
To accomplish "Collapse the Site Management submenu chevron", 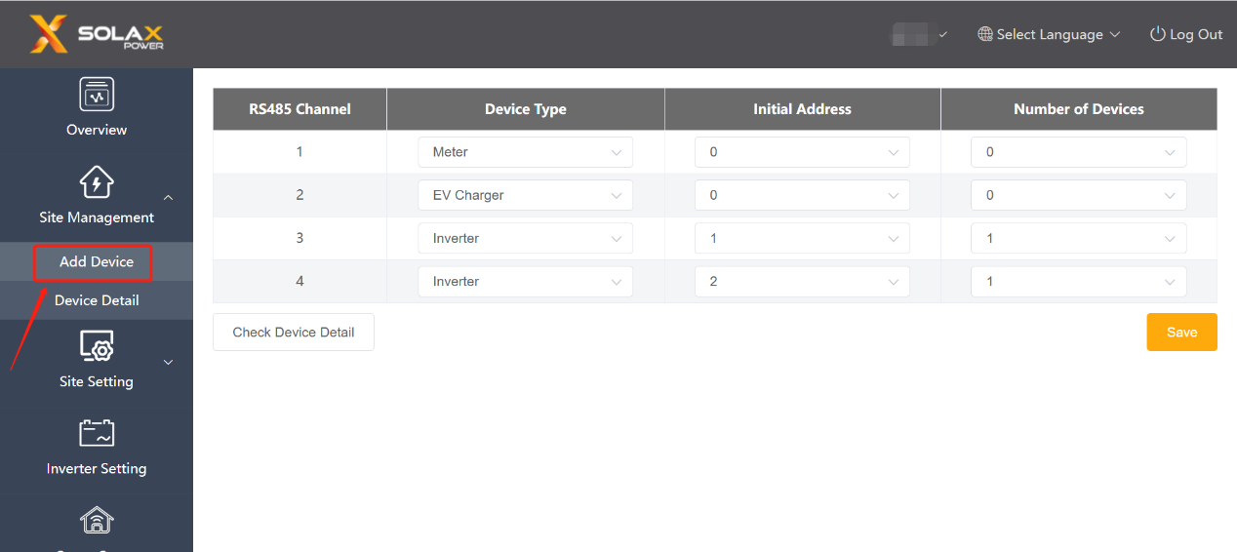I will (x=168, y=197).
